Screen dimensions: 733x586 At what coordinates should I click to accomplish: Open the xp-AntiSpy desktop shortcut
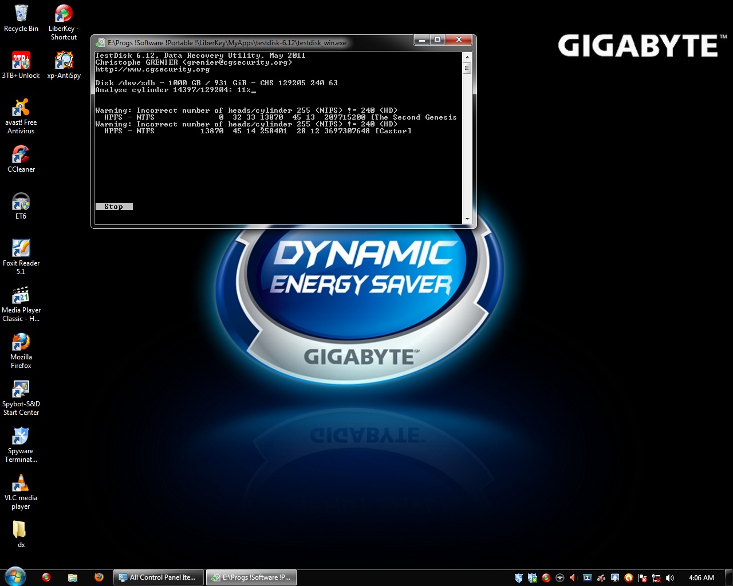(64, 65)
